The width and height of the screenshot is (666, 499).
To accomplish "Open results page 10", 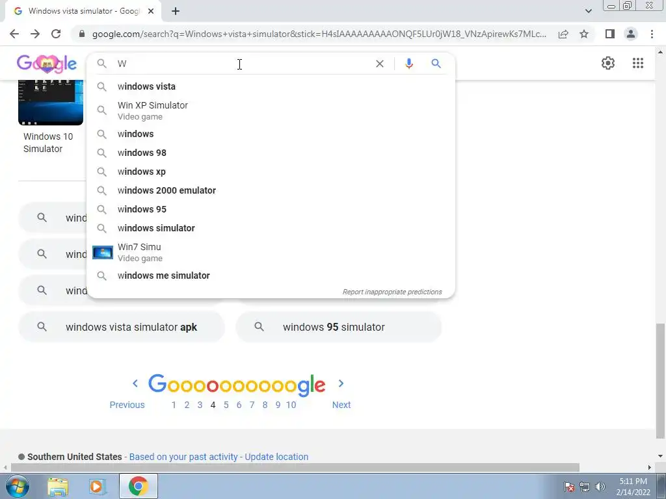I will click(x=291, y=405).
